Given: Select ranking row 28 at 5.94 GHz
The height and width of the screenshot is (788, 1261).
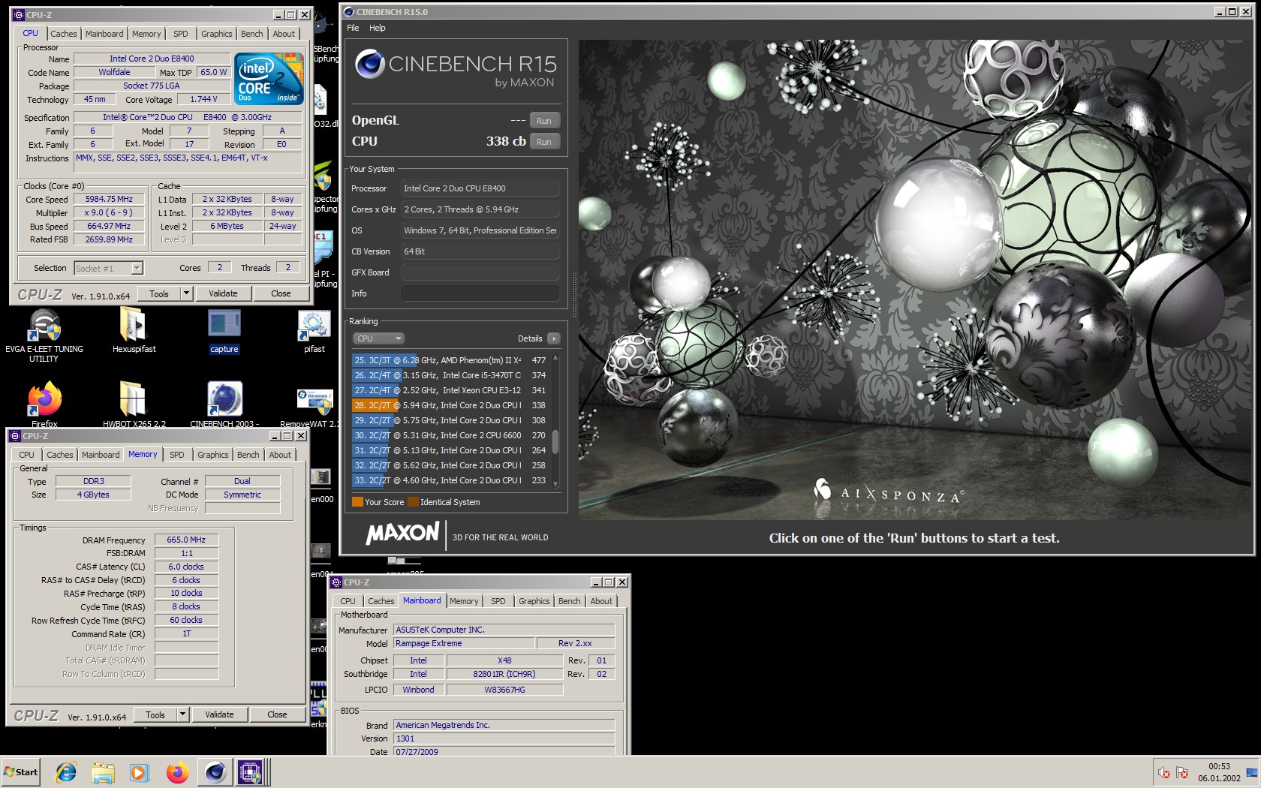Looking at the screenshot, I should pyautogui.click(x=450, y=405).
